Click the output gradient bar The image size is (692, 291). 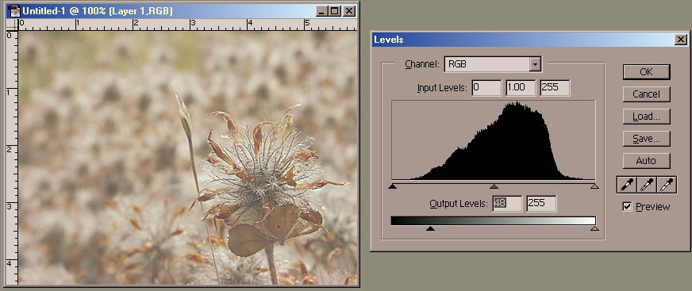[494, 220]
